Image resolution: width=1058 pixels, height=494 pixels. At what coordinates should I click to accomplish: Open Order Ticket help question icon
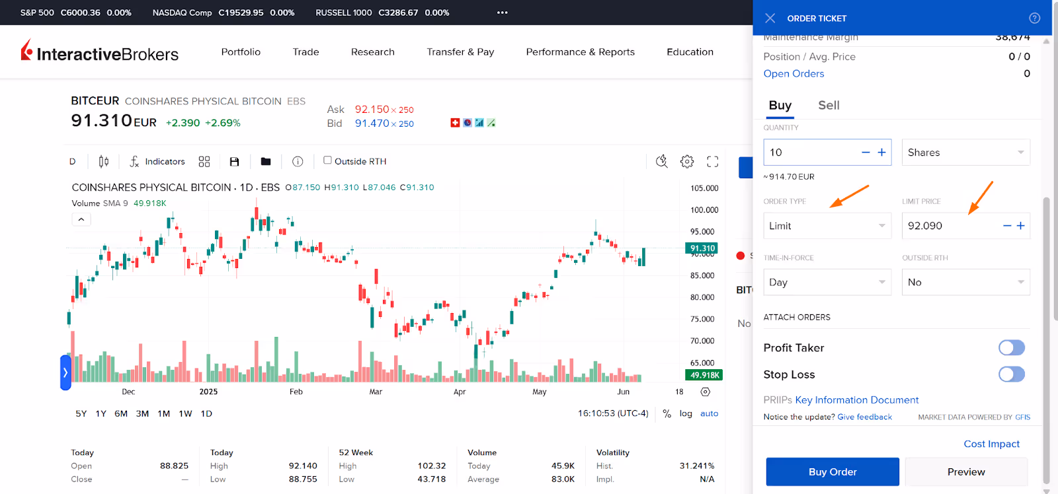tap(1035, 18)
